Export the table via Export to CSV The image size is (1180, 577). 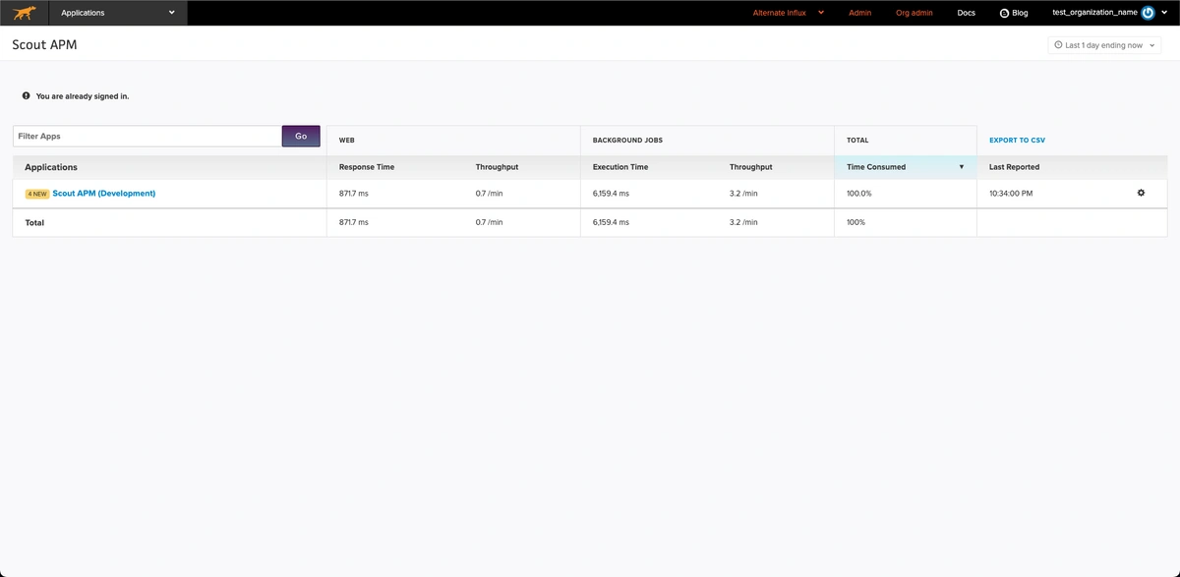click(x=1017, y=141)
